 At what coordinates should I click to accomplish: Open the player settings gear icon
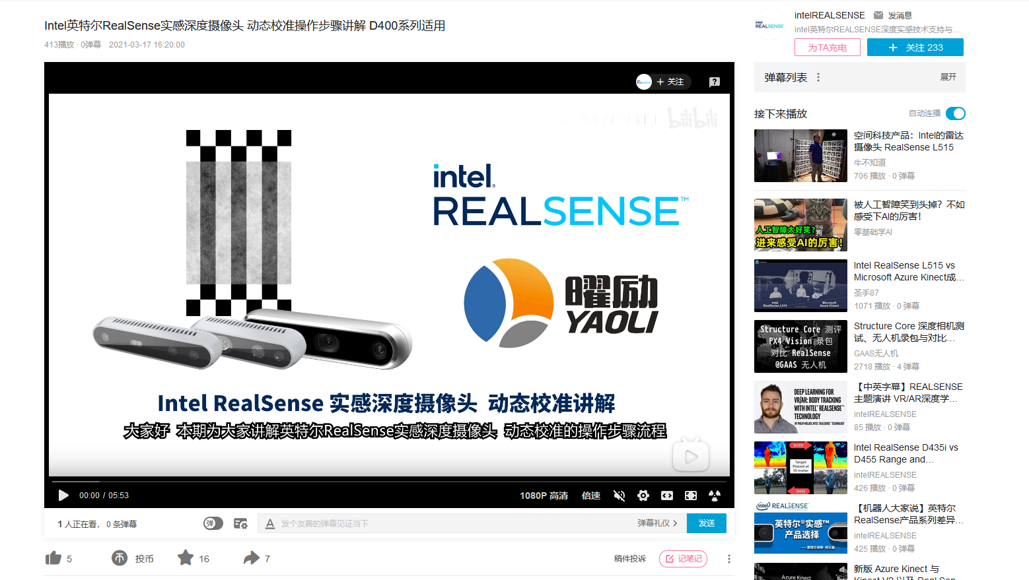coord(643,495)
